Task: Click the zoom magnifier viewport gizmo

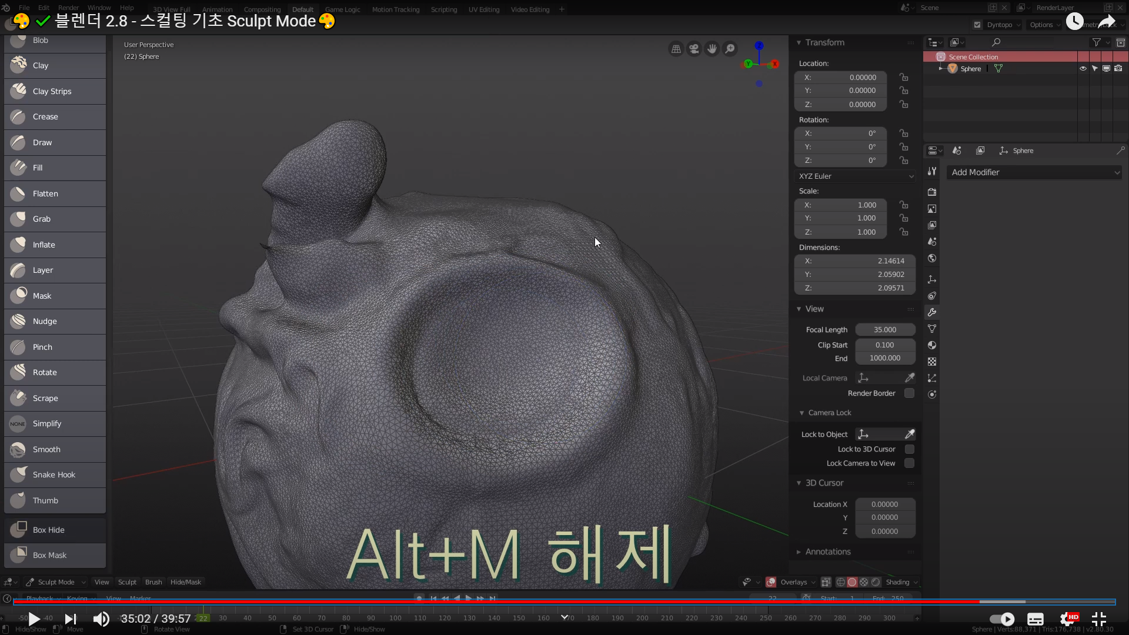Action: [730, 49]
